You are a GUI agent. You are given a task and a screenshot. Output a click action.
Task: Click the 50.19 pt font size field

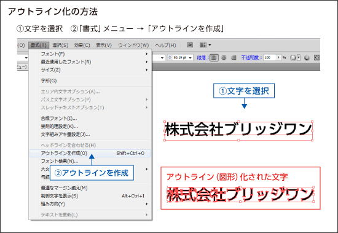click(x=180, y=58)
